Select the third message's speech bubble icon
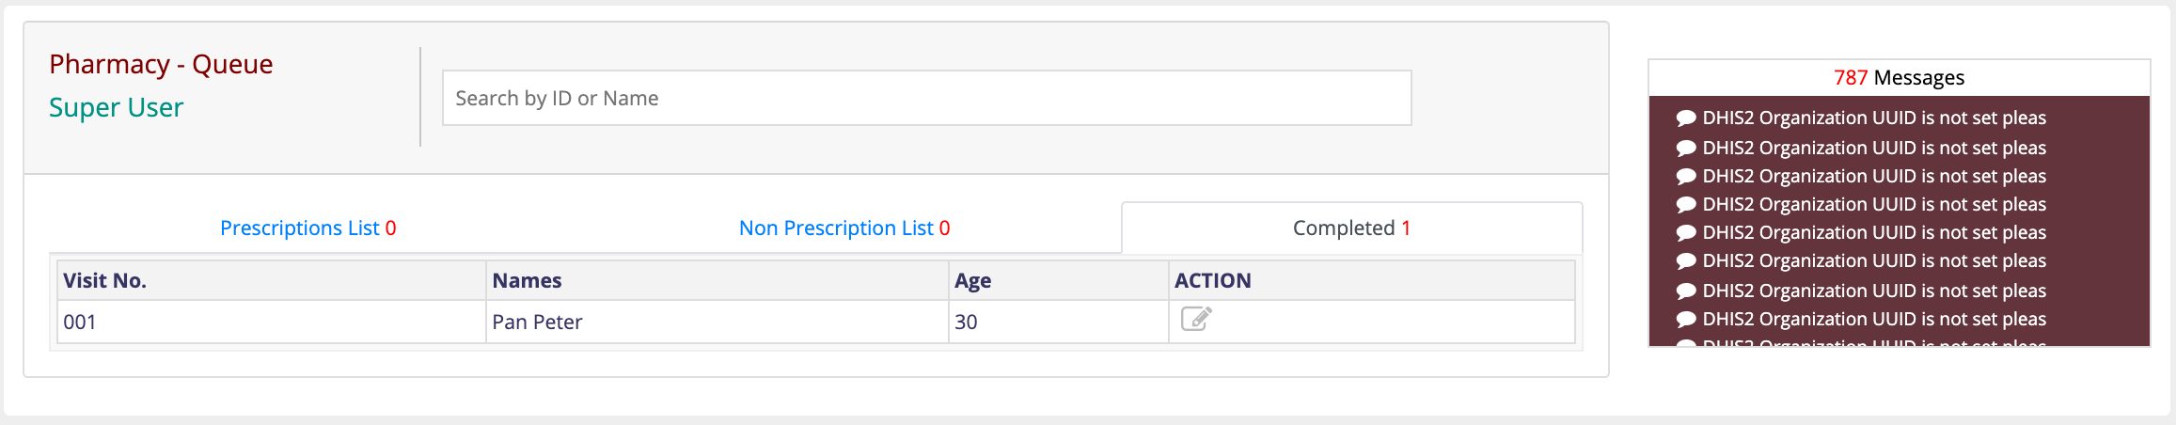Viewport: 2176px width, 425px height. click(1686, 177)
